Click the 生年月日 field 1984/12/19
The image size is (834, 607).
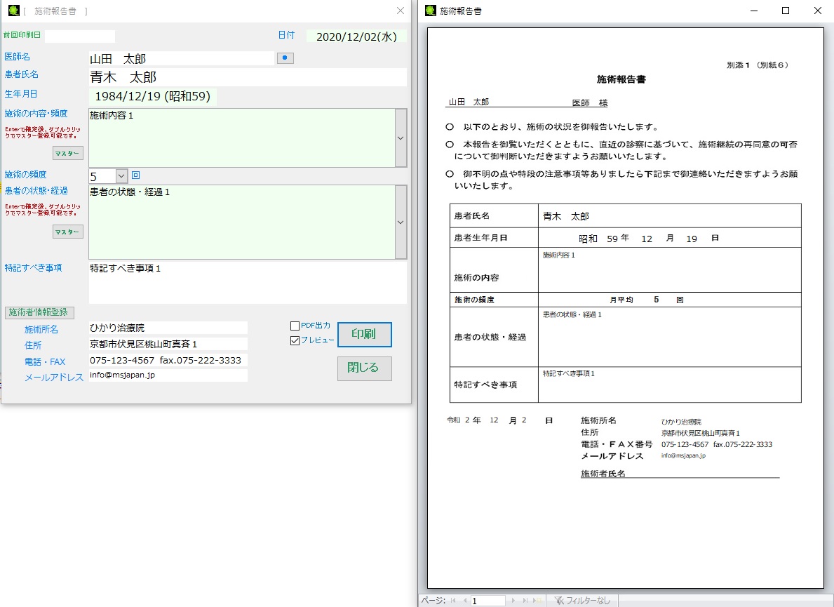(153, 96)
